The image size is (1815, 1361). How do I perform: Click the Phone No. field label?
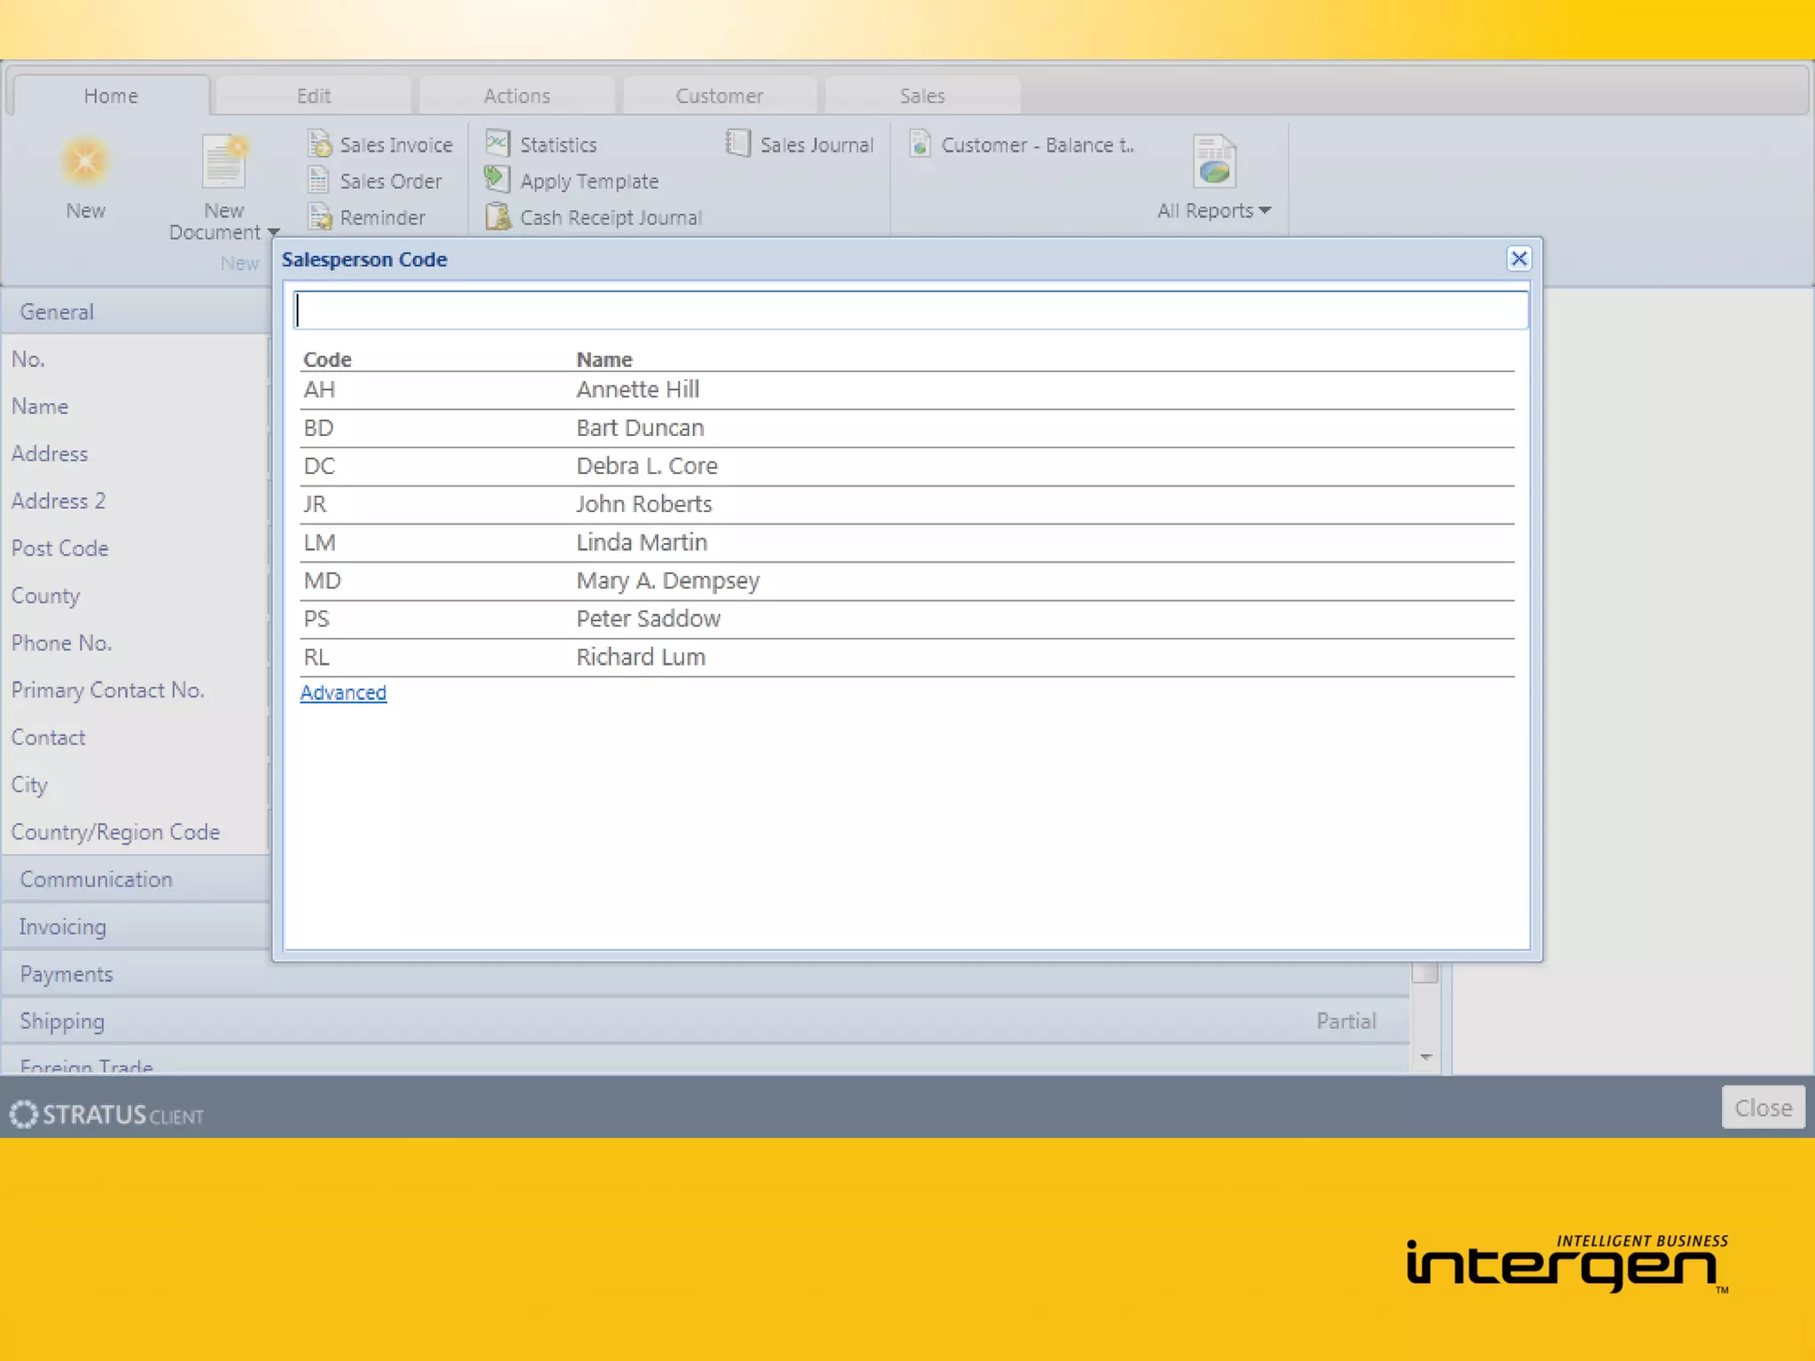pyautogui.click(x=61, y=643)
